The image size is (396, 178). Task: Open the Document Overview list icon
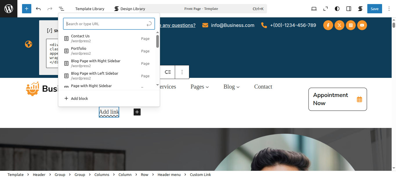[61, 9]
